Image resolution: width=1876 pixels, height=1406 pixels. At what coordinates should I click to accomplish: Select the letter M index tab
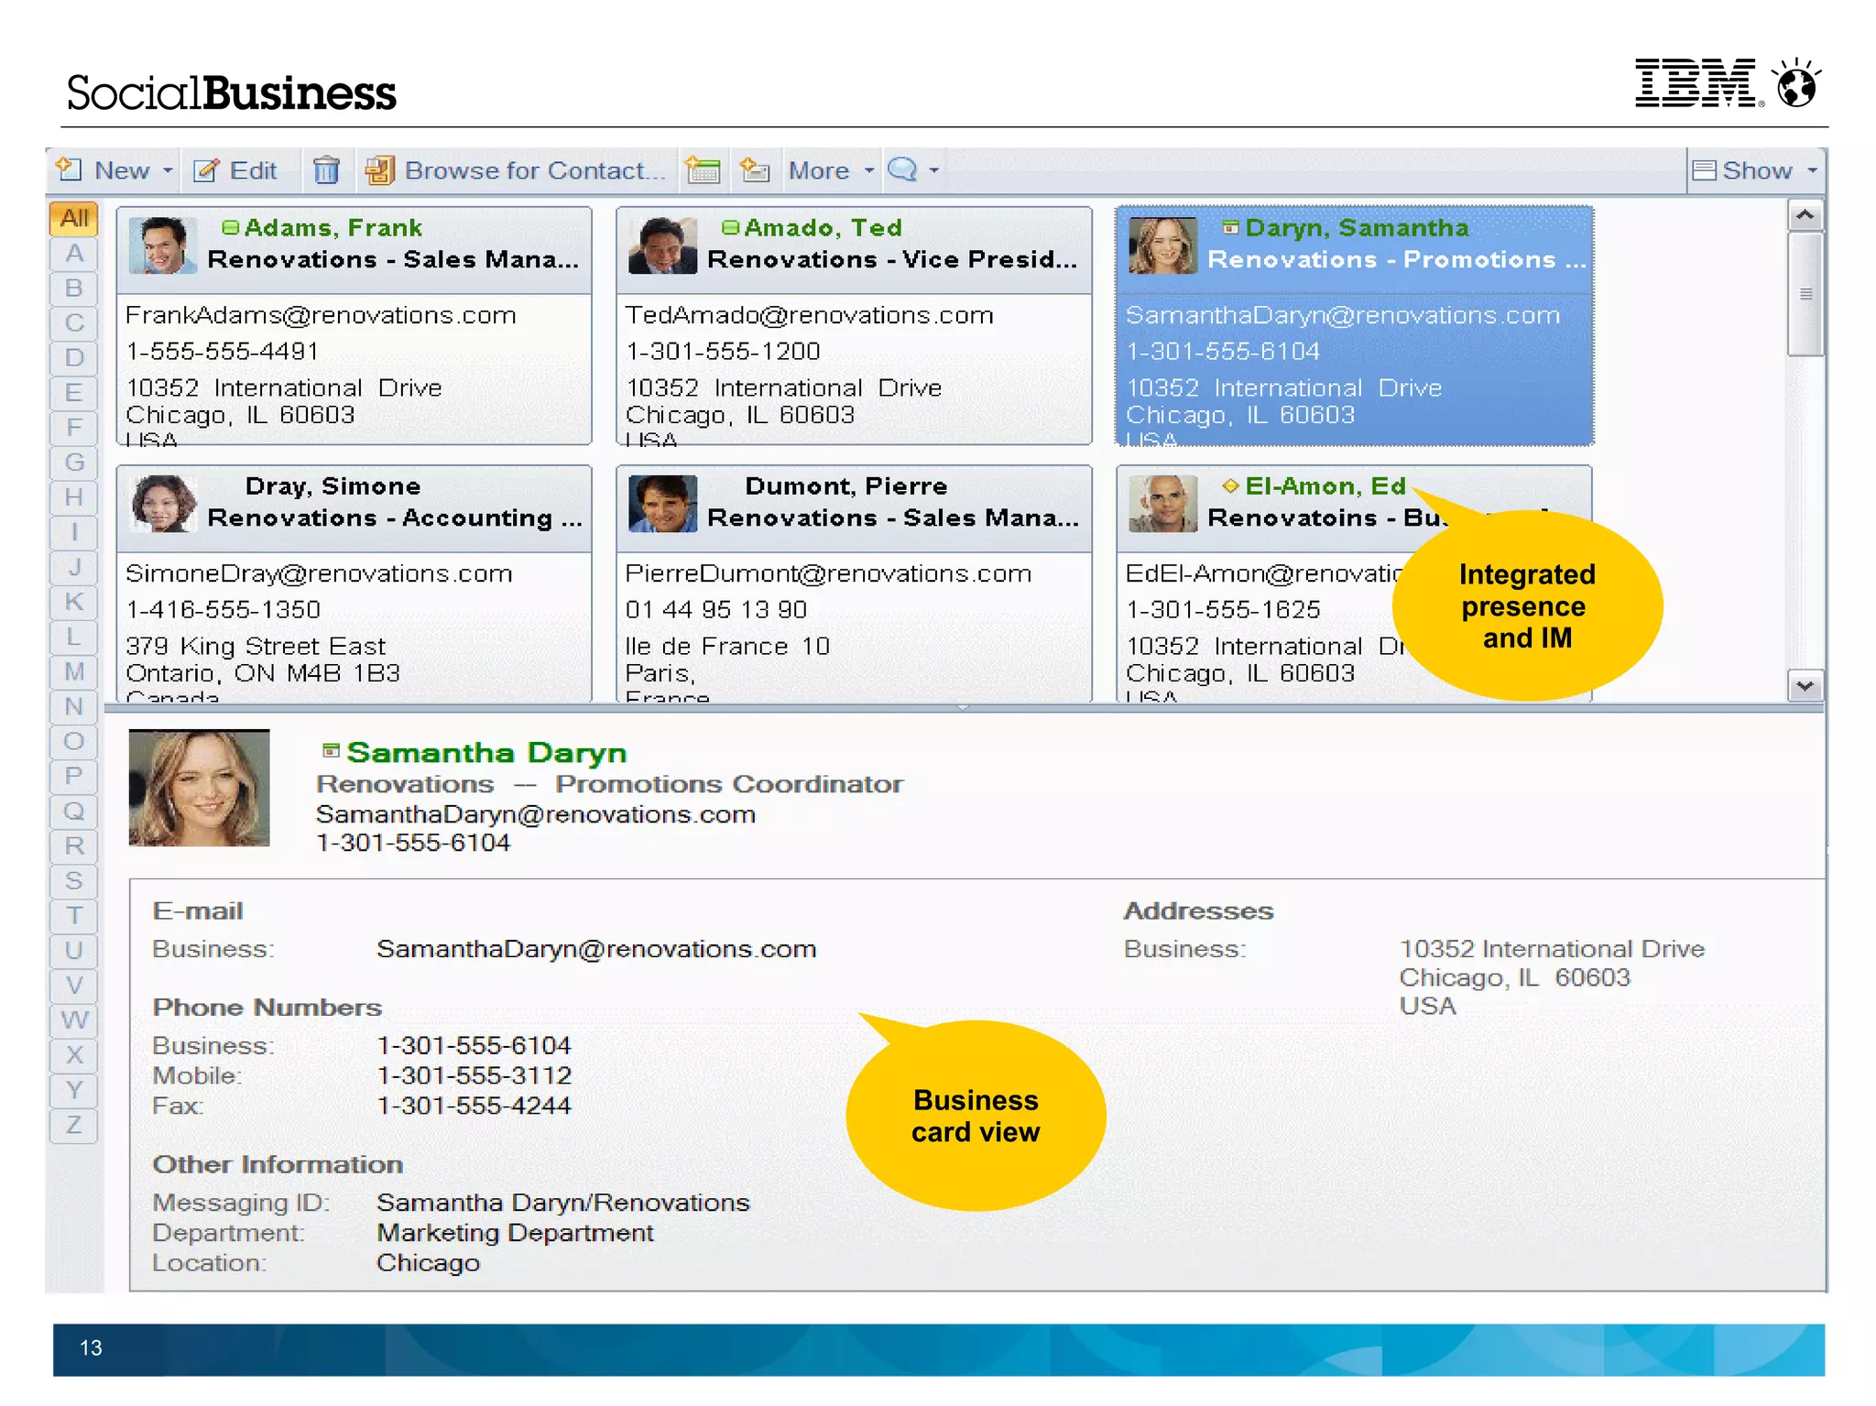[74, 671]
